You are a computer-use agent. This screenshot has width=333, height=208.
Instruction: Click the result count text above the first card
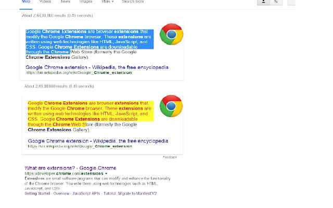57,16
